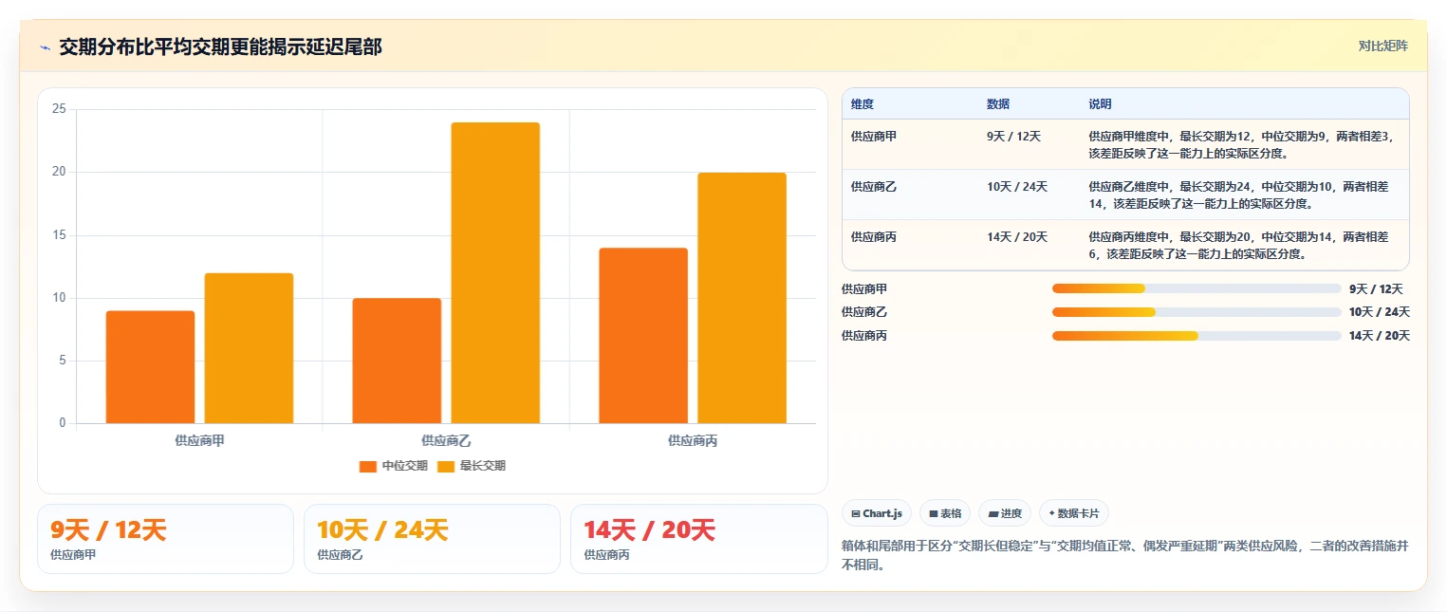Click the 10天 / 24天 table cell
Screen dimensions: 1447x612
1017,187
